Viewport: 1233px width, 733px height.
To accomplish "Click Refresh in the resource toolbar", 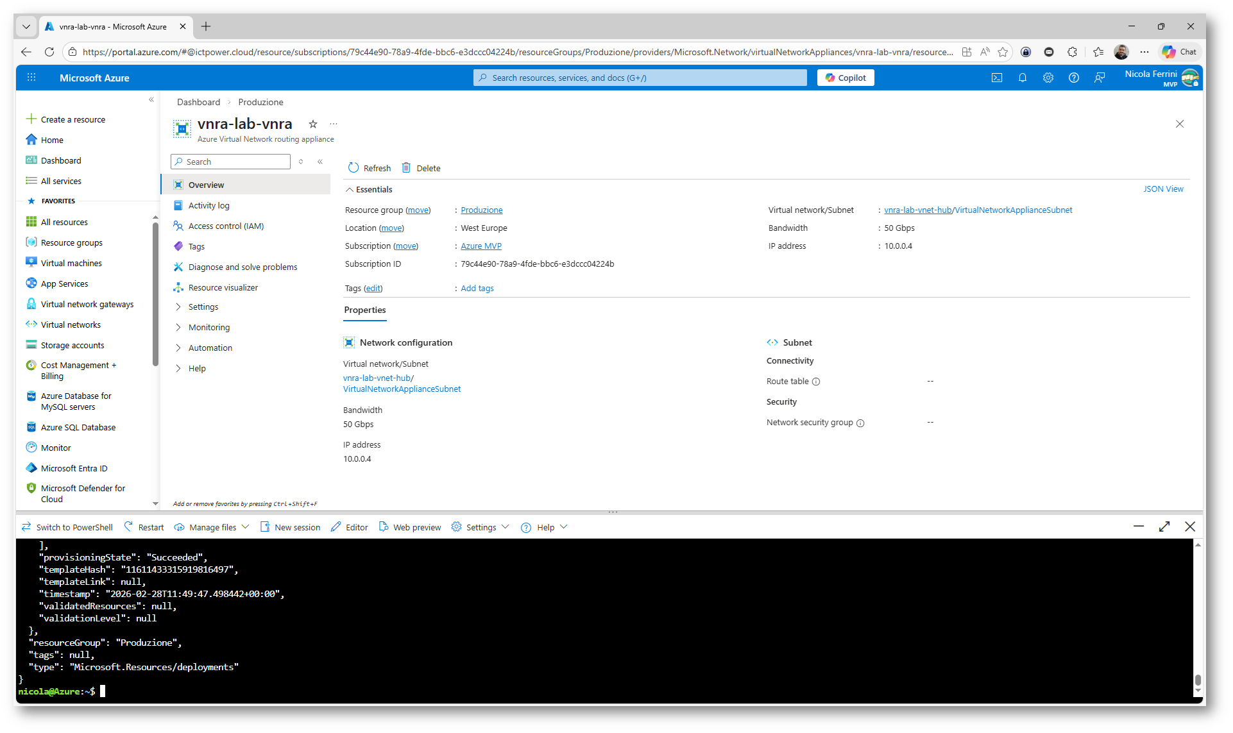I will 370,168.
